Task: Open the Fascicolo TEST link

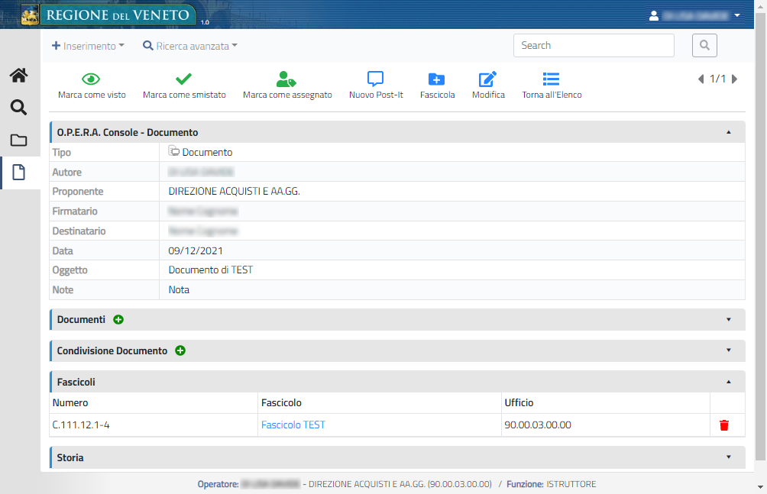Action: pyautogui.click(x=293, y=425)
